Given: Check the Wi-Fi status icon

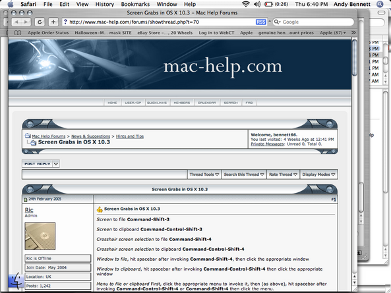Looking at the screenshot, I should (x=246, y=4).
